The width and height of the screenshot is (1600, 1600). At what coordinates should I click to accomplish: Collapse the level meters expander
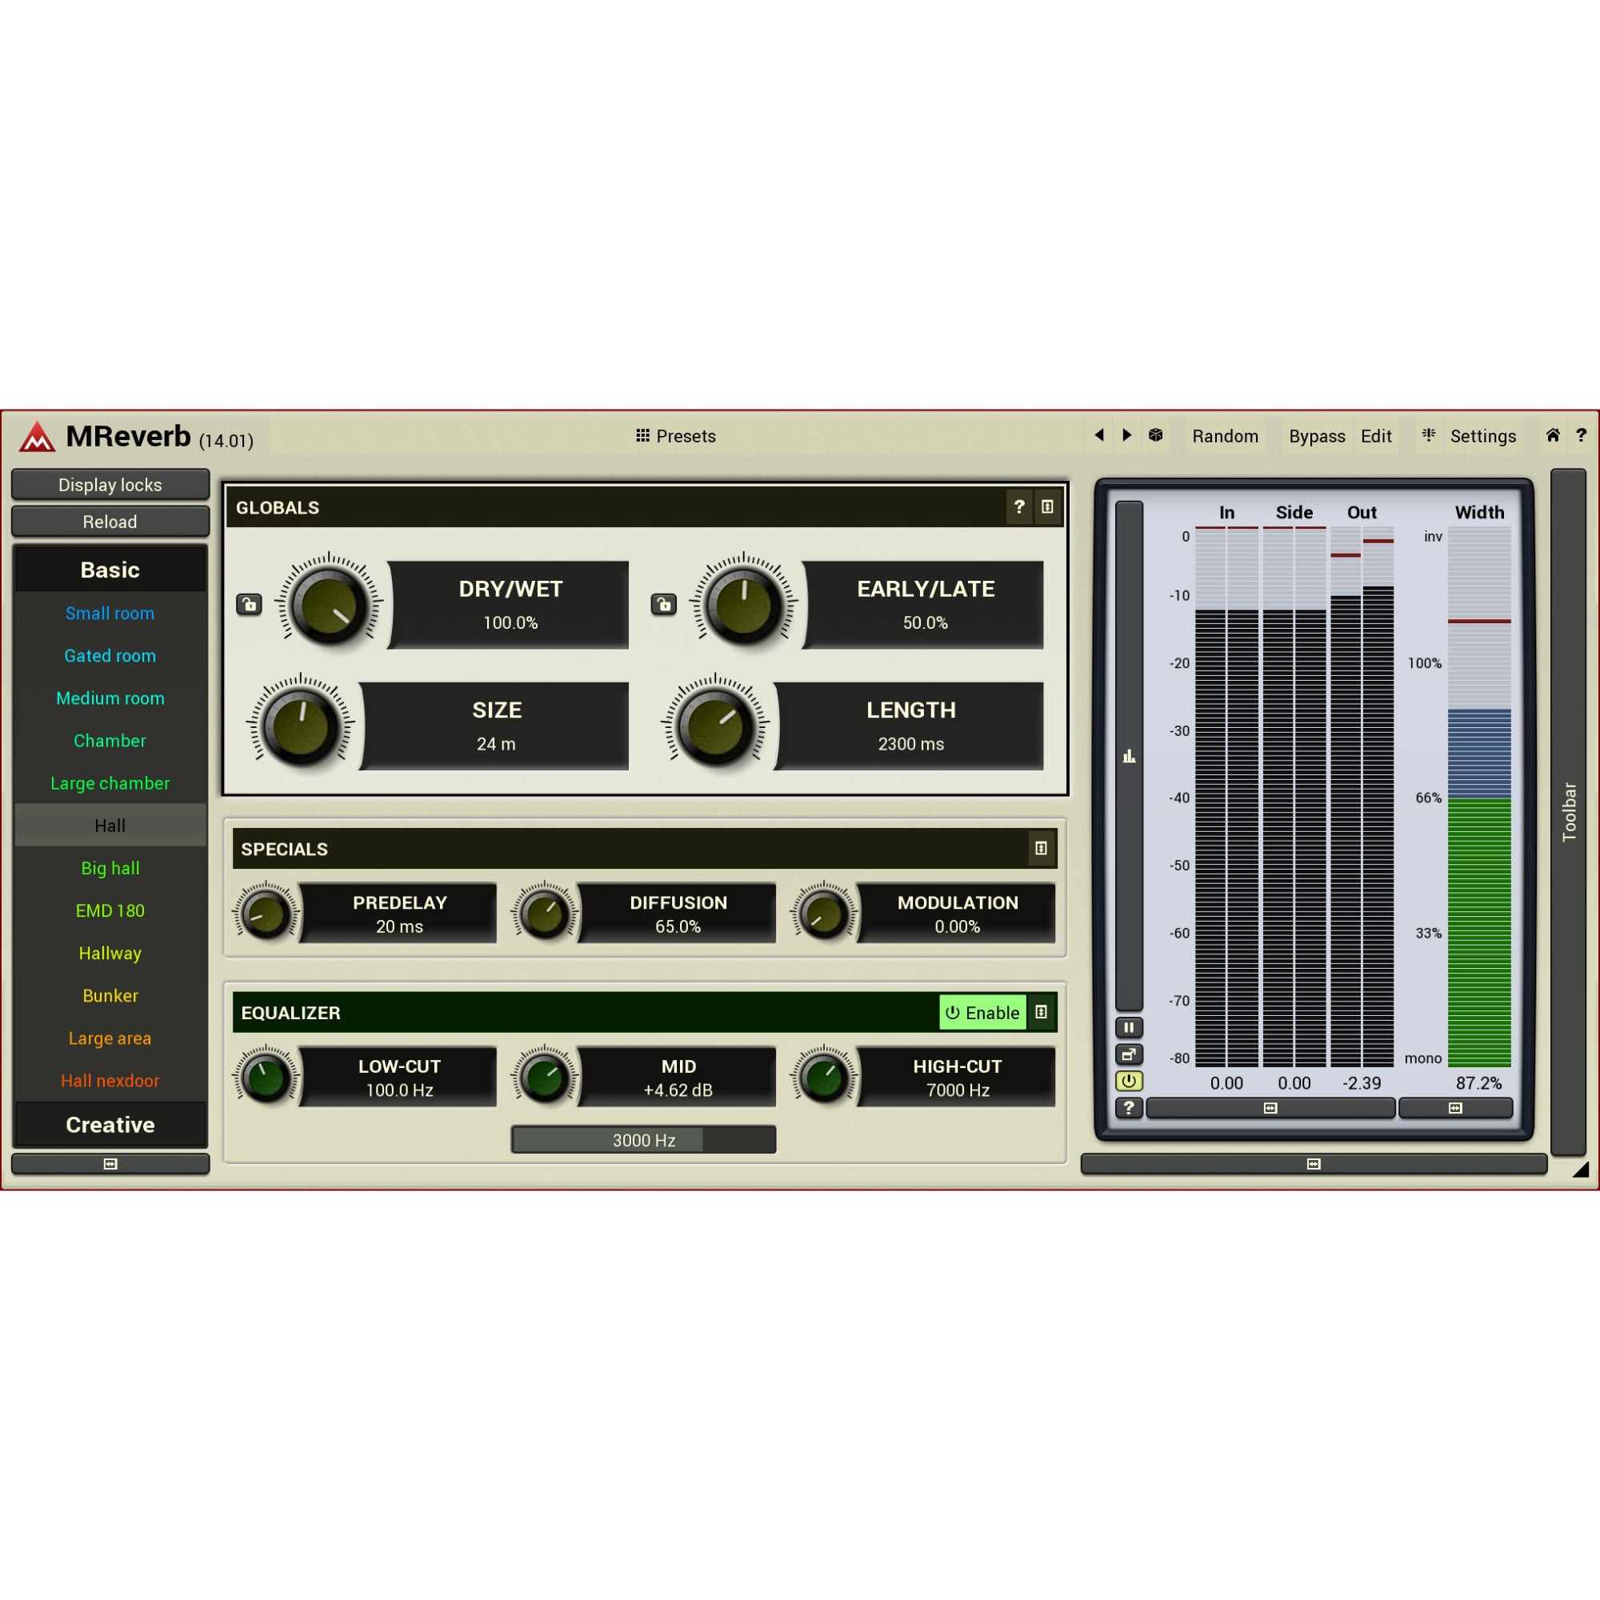tap(1270, 1108)
